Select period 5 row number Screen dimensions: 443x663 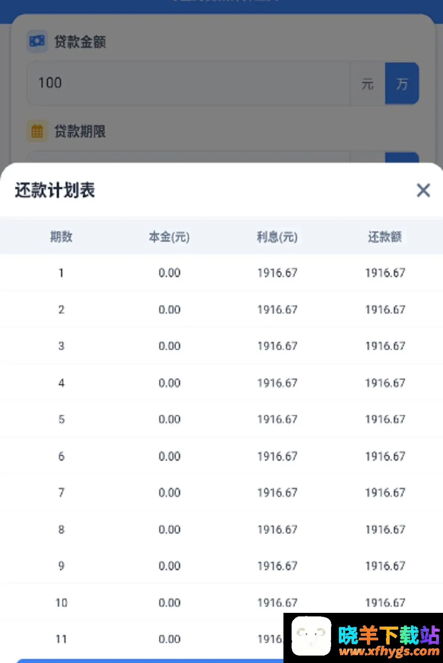click(62, 419)
